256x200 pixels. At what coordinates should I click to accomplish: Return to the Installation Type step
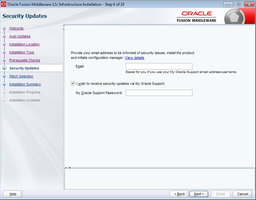click(21, 52)
